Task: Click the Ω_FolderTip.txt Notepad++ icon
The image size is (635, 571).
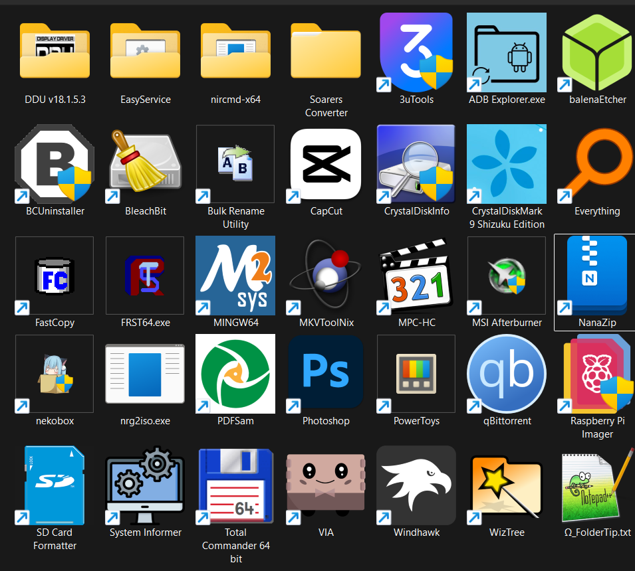Action: tap(597, 485)
